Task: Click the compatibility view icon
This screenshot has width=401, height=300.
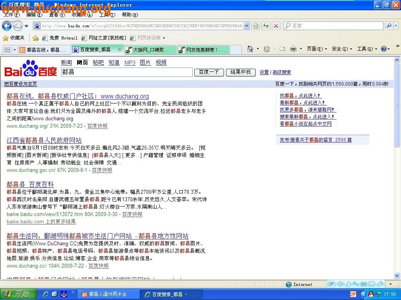Action: click(x=256, y=26)
